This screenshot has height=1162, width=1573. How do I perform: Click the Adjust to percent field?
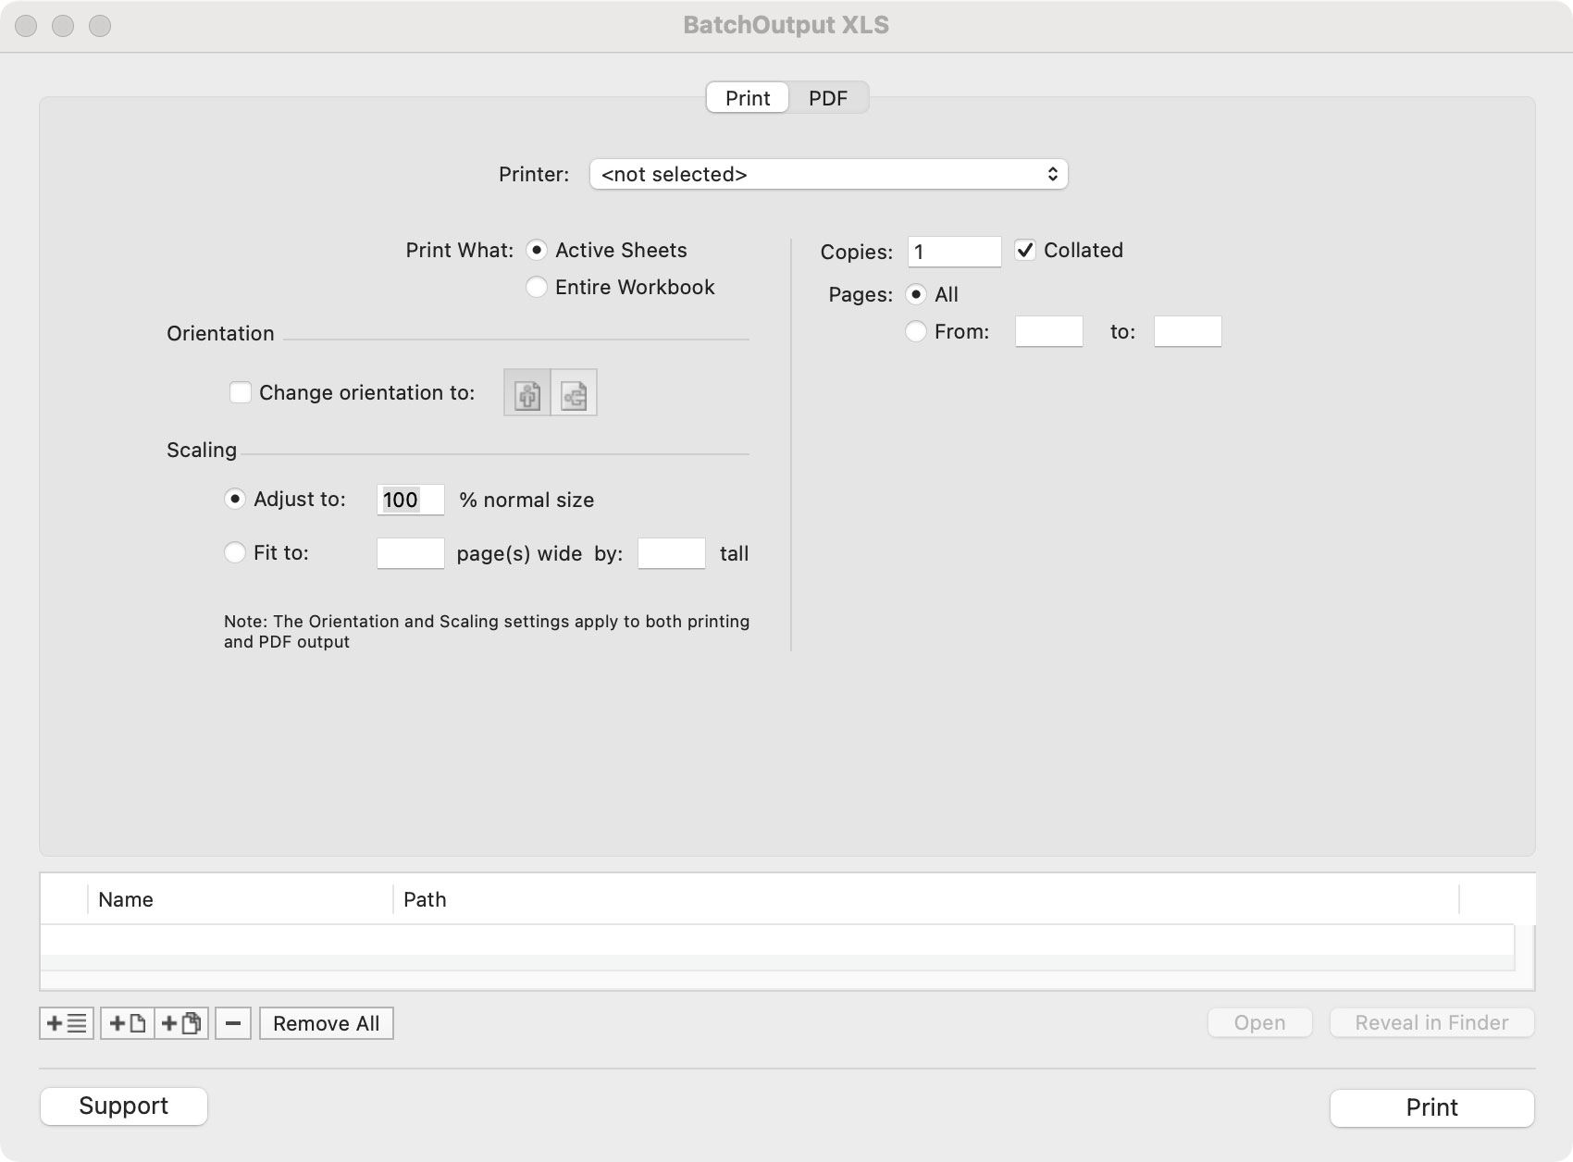(x=411, y=500)
